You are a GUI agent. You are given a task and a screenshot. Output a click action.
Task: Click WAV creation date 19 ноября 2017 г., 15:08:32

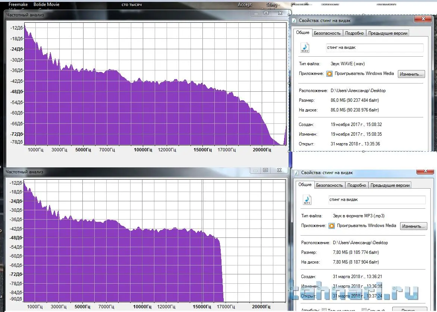coord(356,125)
